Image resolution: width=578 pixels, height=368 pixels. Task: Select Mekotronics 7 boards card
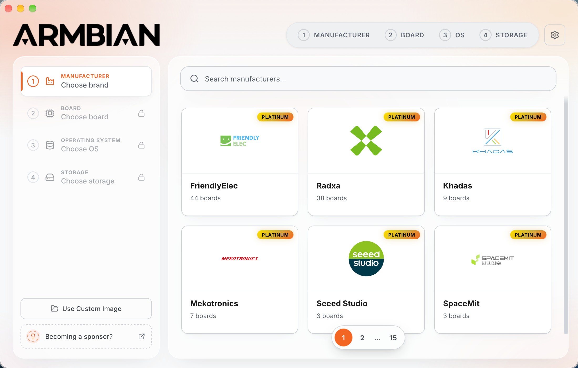point(240,280)
